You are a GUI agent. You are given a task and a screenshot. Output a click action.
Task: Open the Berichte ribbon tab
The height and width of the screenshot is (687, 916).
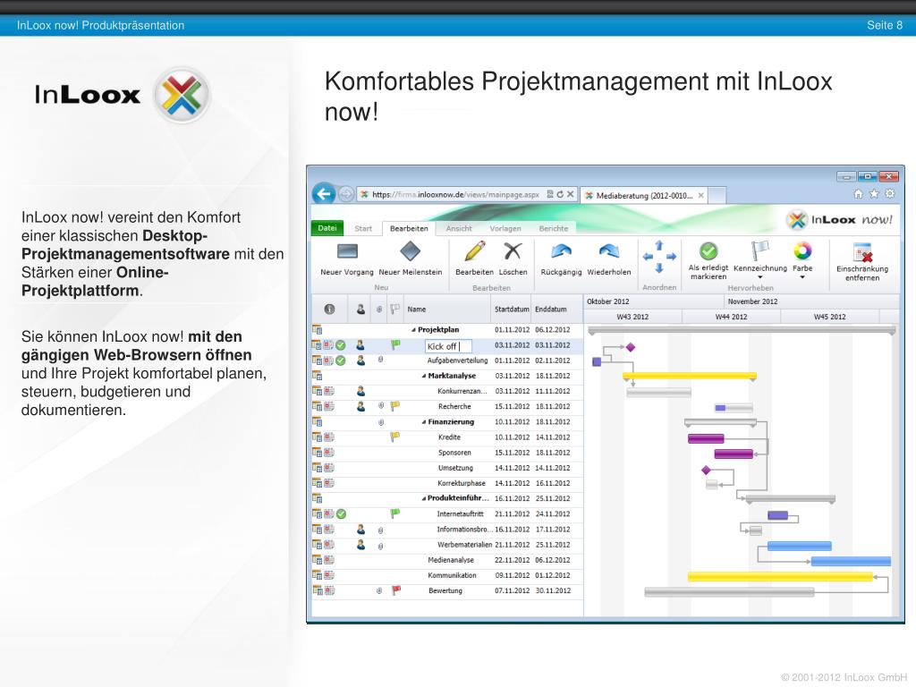553,228
